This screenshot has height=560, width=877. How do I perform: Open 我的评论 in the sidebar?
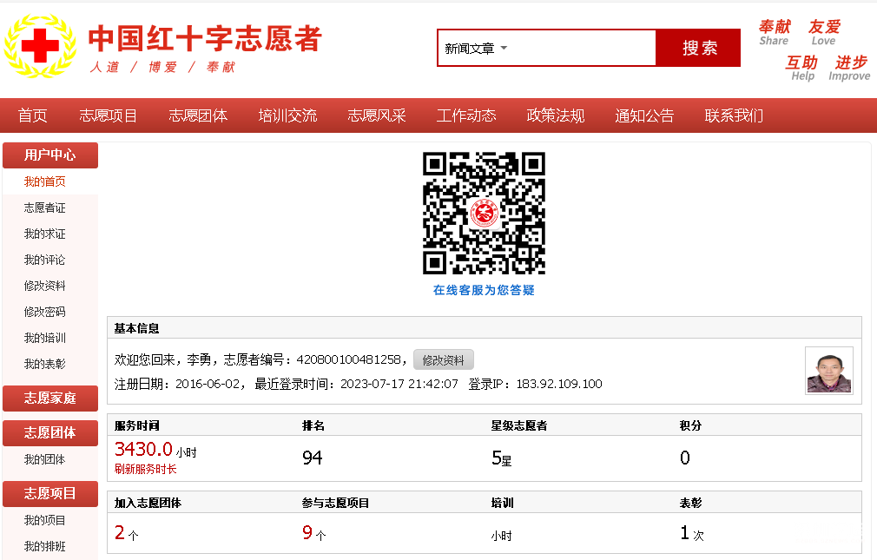point(45,260)
